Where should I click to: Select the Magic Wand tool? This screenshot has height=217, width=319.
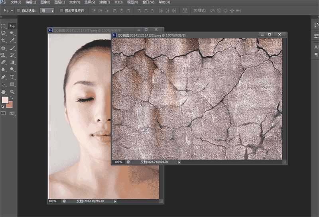pyautogui.click(x=12, y=33)
